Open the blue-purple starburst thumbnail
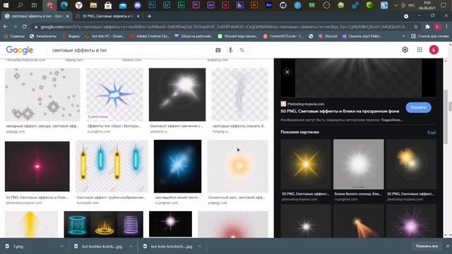The height and width of the screenshot is (254, 452). pos(114,95)
